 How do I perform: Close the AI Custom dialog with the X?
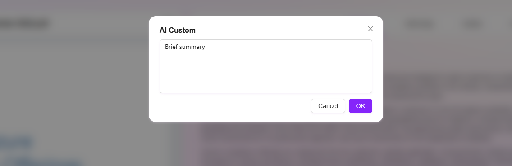(x=370, y=29)
